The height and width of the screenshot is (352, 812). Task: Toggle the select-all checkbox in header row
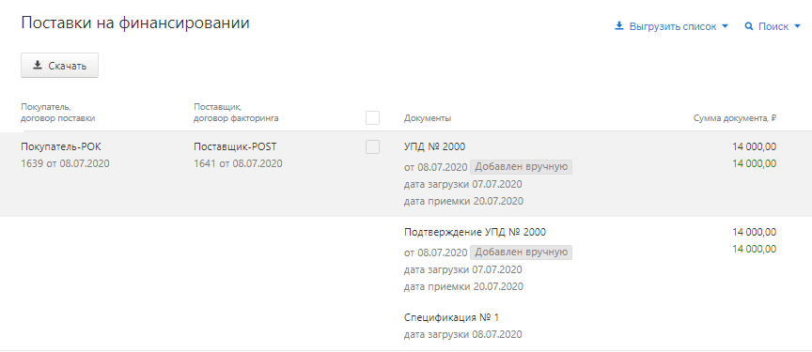372,118
